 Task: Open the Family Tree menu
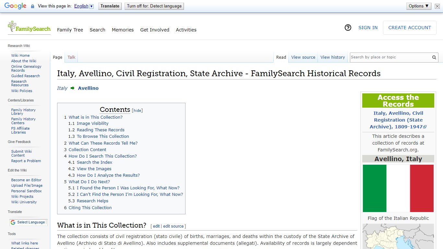tap(70, 30)
